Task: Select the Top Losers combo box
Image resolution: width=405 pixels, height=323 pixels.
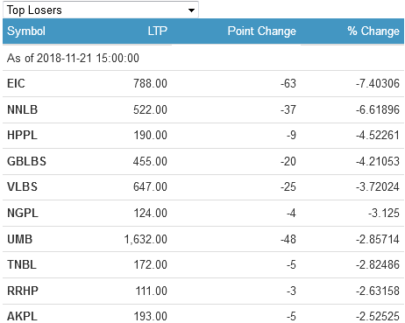Action: [x=101, y=10]
